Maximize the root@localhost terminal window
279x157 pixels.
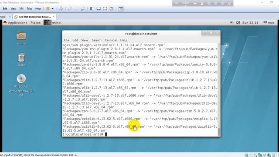(211, 34)
